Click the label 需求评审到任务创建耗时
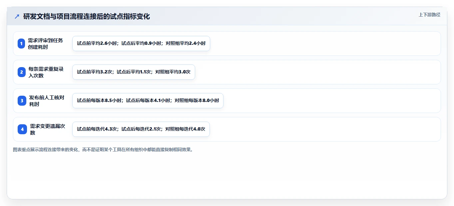The image size is (454, 206). point(45,44)
